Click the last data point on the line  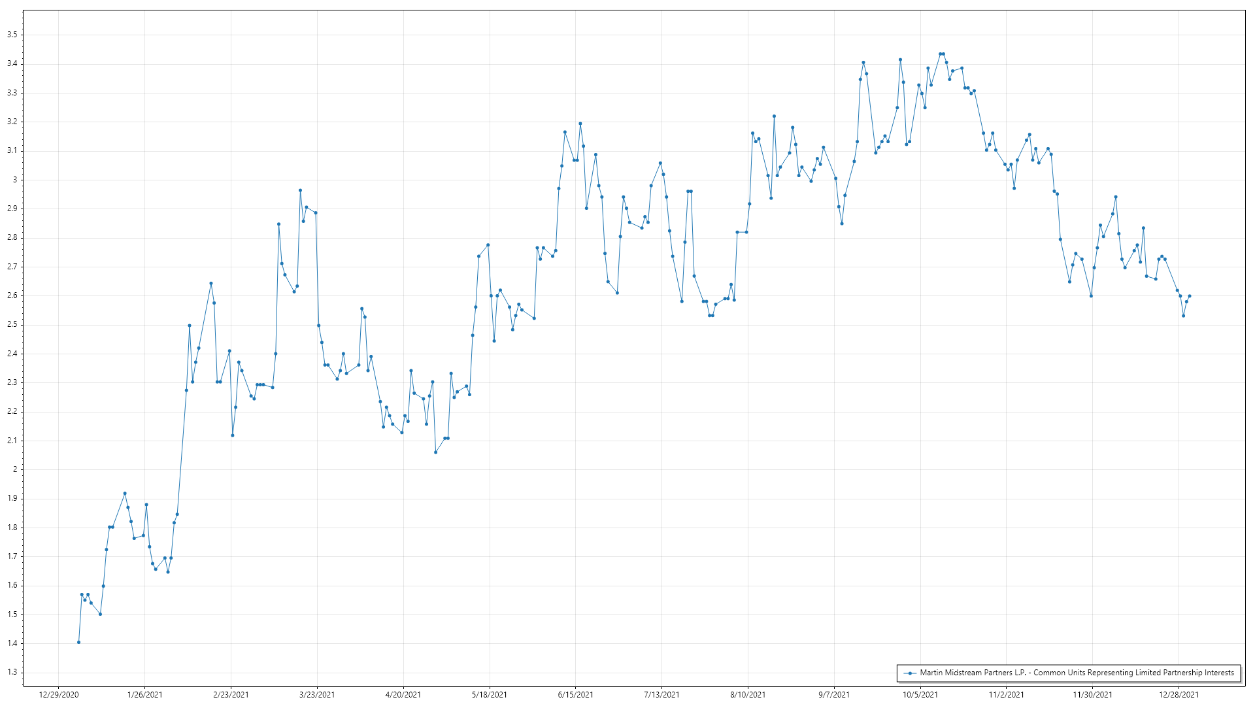click(1190, 296)
